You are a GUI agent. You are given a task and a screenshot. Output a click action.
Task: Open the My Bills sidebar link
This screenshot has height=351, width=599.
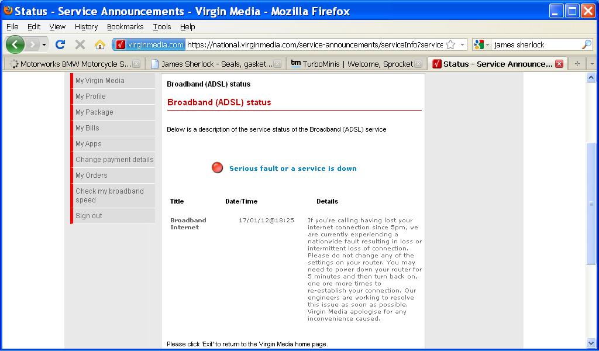(x=87, y=128)
